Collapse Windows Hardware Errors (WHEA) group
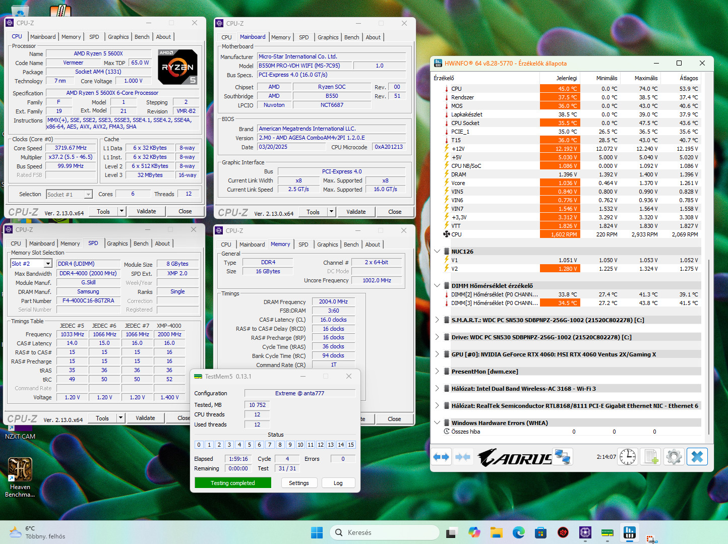 click(x=437, y=422)
